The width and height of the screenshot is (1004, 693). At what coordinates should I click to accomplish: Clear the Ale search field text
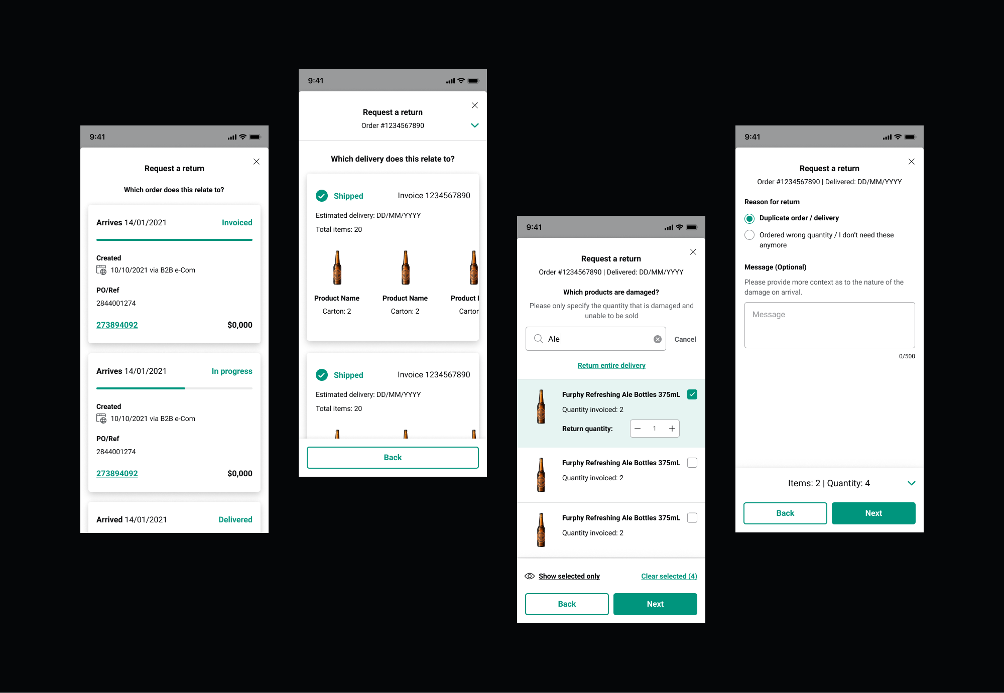click(x=657, y=339)
